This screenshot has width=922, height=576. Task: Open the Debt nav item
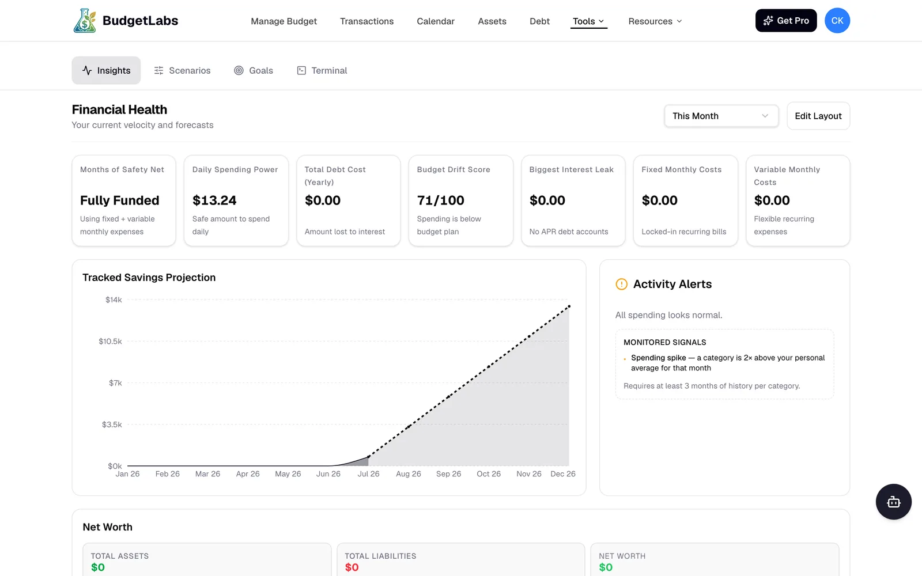tap(539, 21)
